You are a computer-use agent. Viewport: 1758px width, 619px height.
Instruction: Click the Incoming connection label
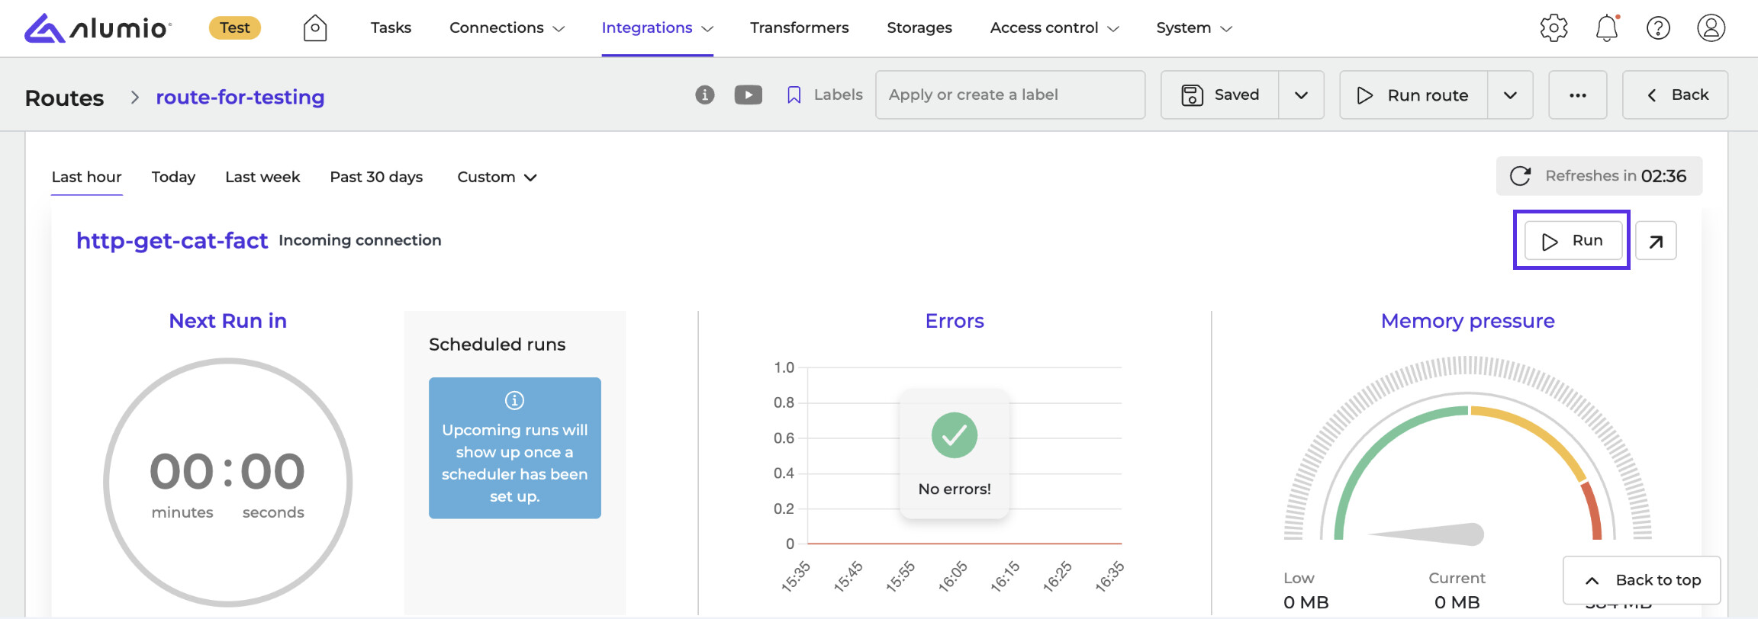[x=360, y=241]
